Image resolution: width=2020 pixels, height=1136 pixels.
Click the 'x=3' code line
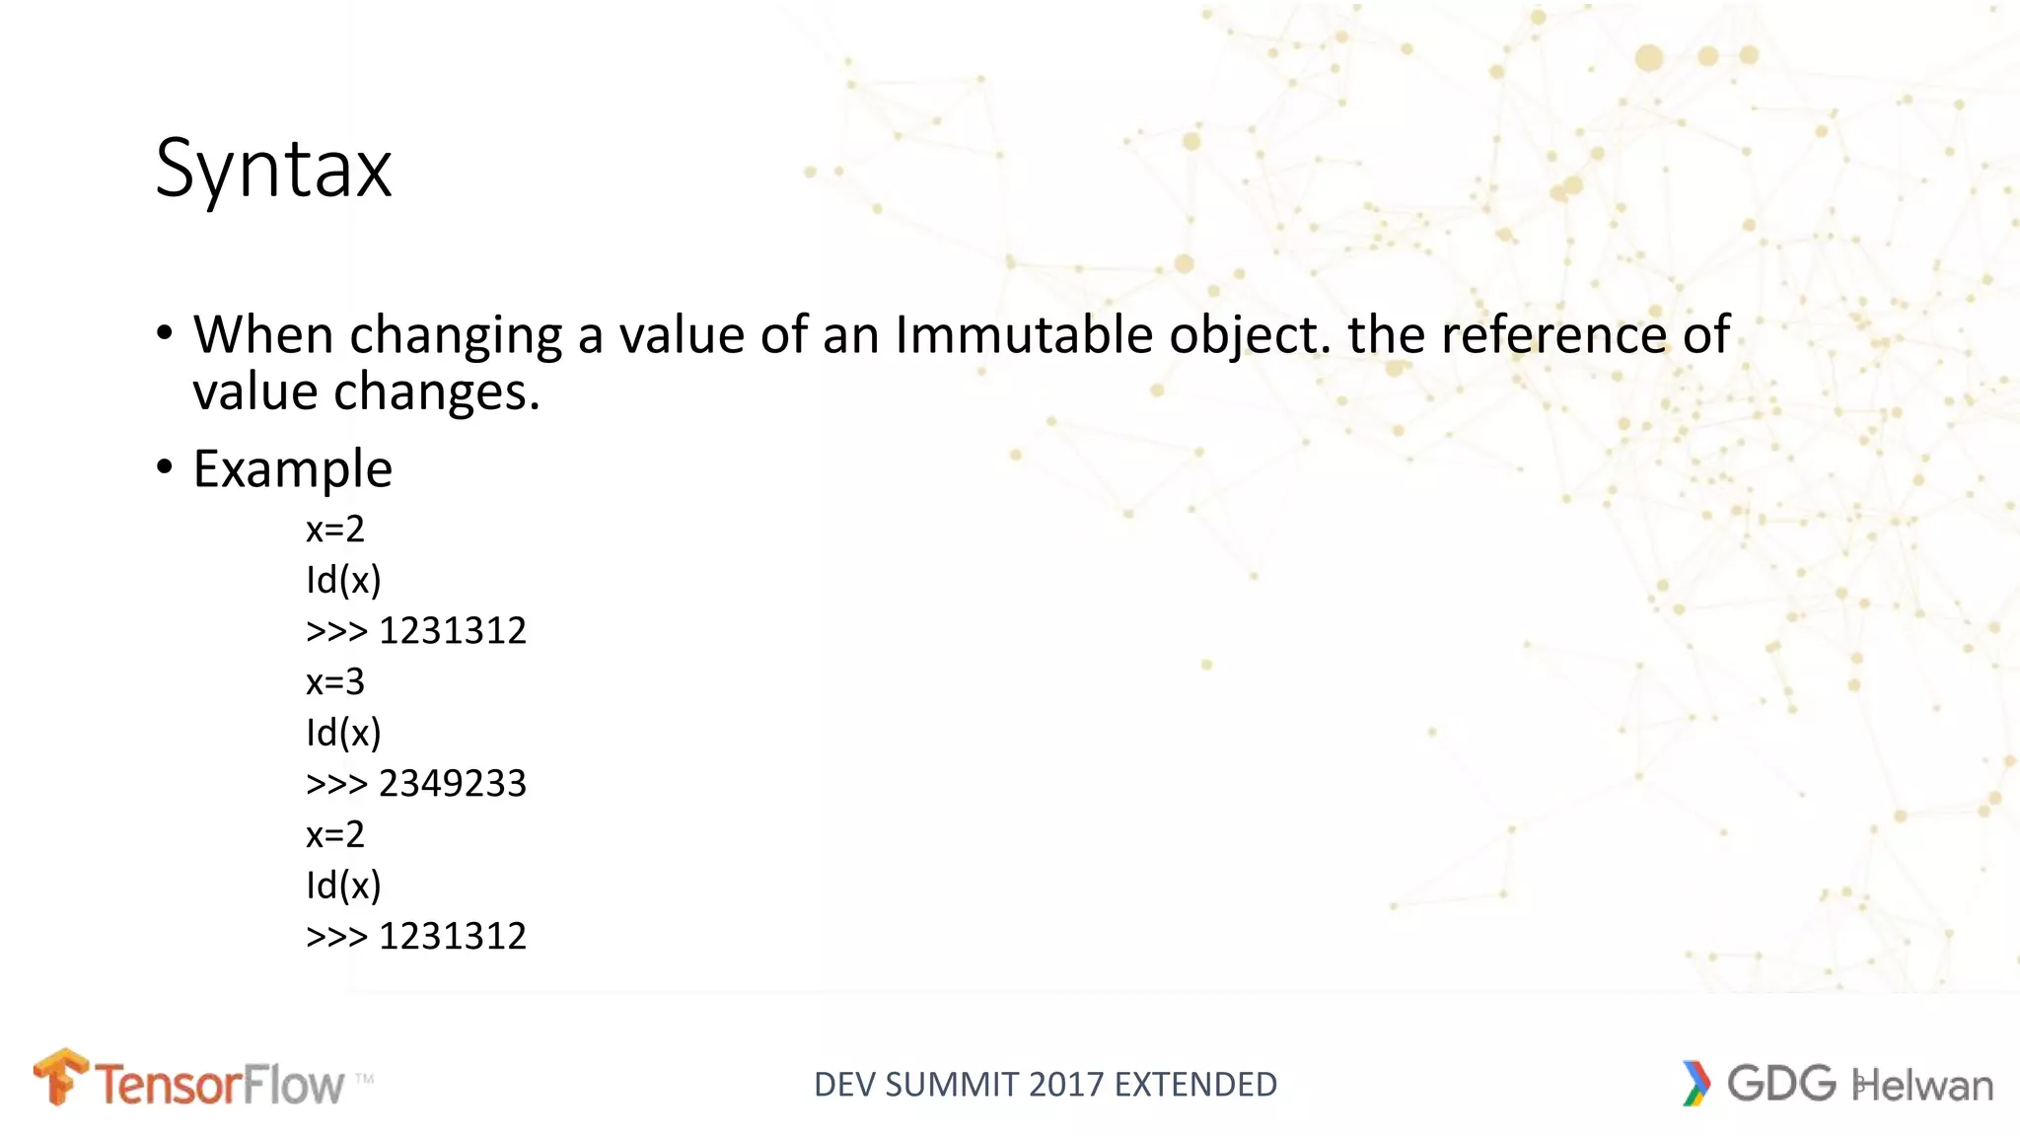coord(334,681)
